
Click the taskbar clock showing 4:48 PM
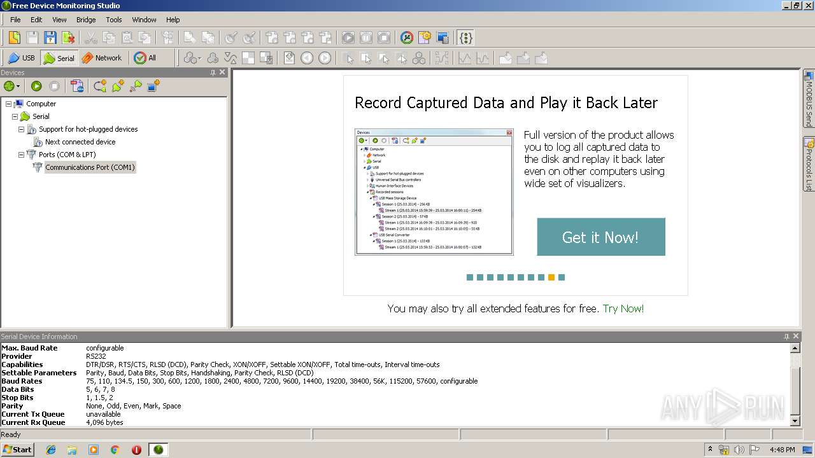(782, 450)
